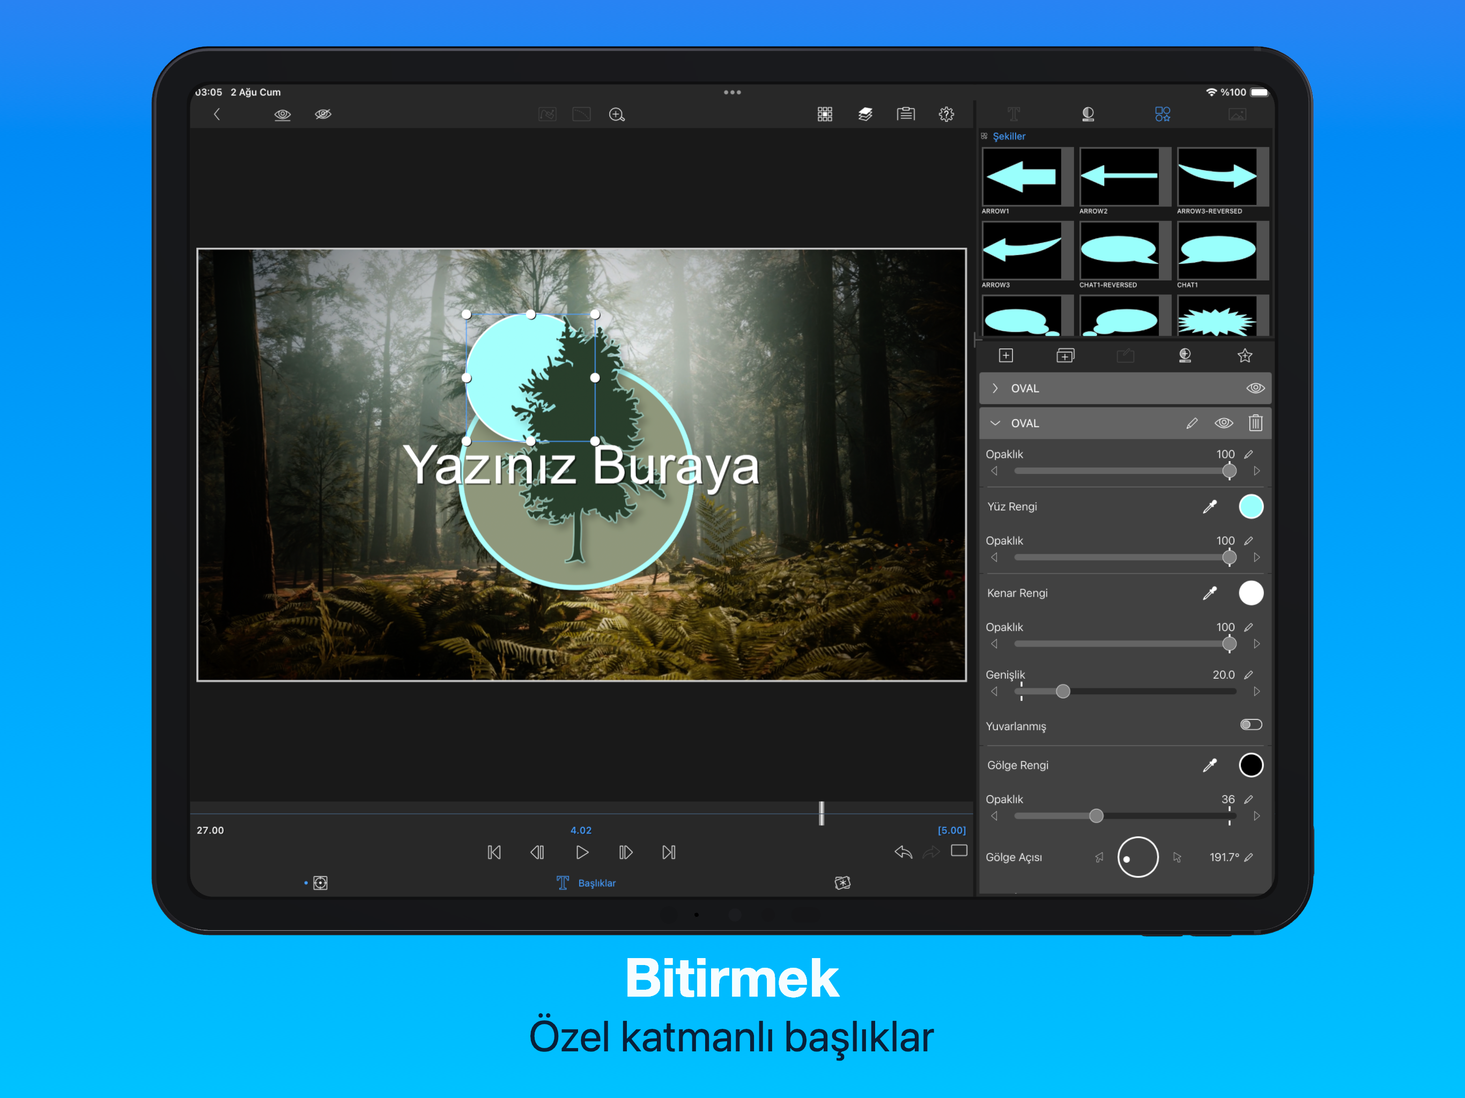Viewport: 1465px width, 1098px height.
Task: Open the layers stack icon
Action: click(x=865, y=114)
